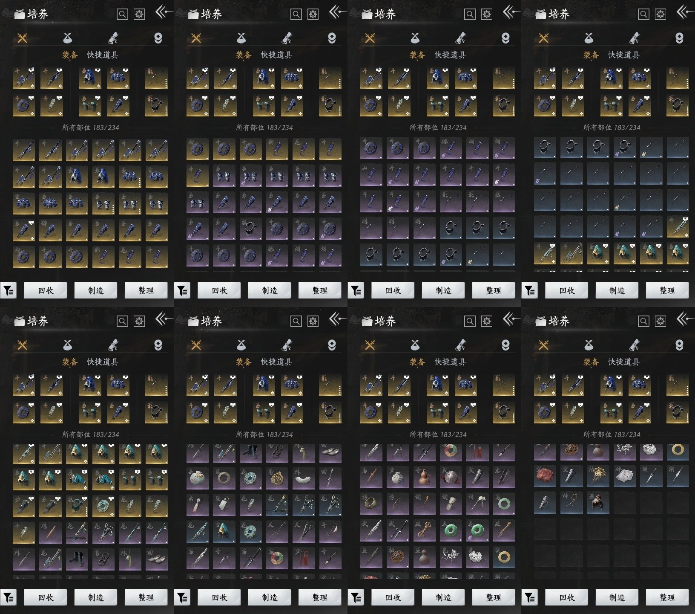
Task: Open the gear settings in the top-left panel
Action: point(139,14)
